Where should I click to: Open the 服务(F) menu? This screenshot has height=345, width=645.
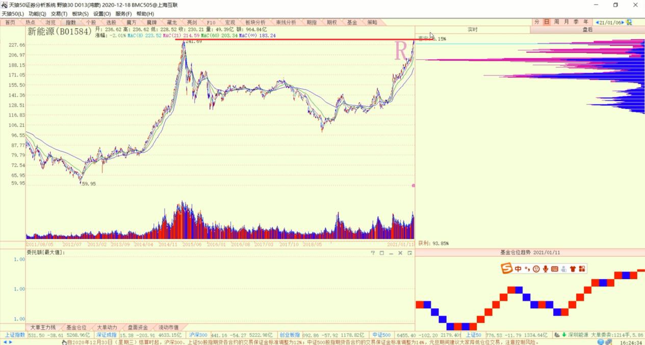123,14
